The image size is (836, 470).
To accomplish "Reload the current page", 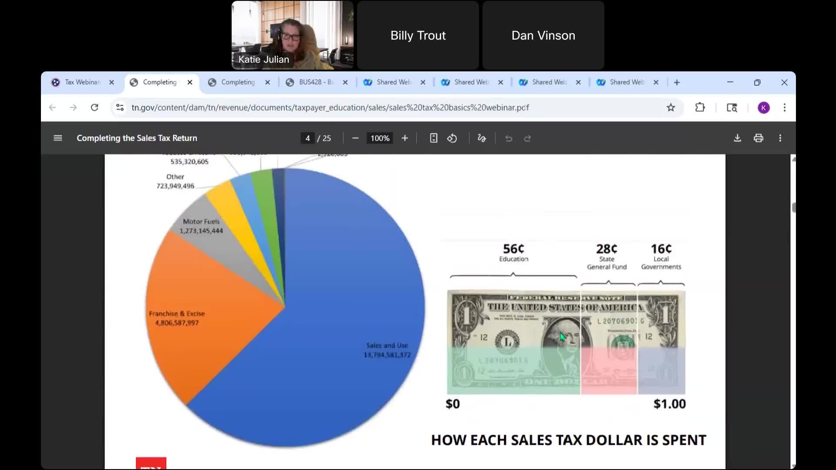I will coord(94,107).
